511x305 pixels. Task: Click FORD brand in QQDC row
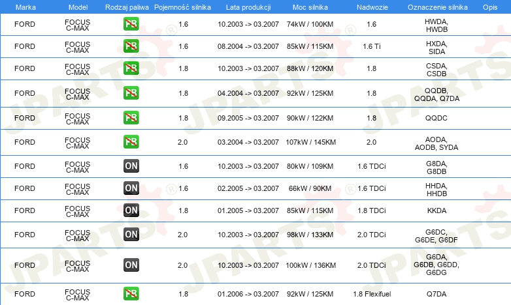(25, 118)
